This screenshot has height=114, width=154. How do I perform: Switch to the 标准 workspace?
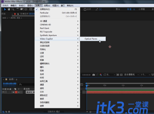point(129,9)
